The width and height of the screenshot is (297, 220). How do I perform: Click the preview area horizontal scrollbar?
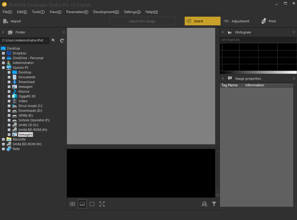coord(141,147)
